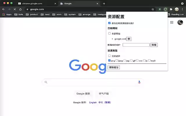The height and width of the screenshot is (116, 186).
Task: Stop page loading with X button
Action: (15, 9)
